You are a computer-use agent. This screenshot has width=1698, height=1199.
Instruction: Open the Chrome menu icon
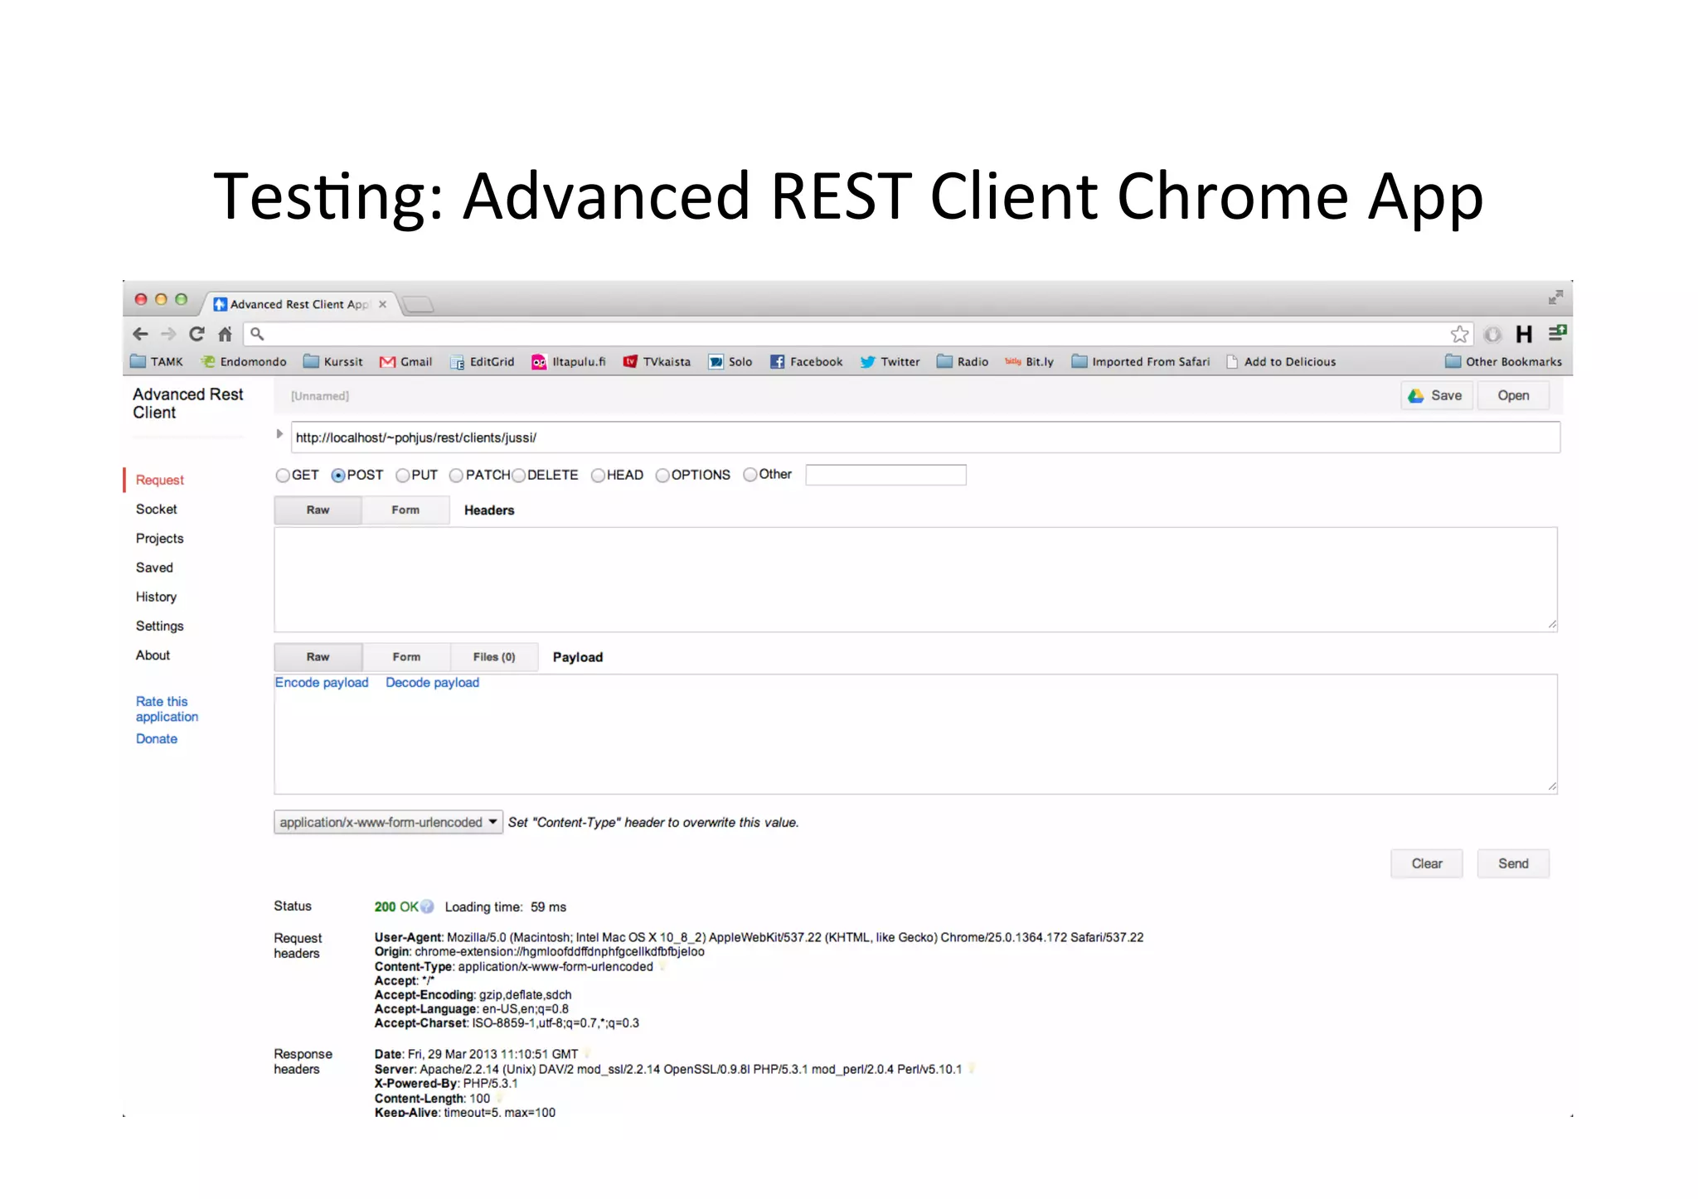click(x=1557, y=333)
